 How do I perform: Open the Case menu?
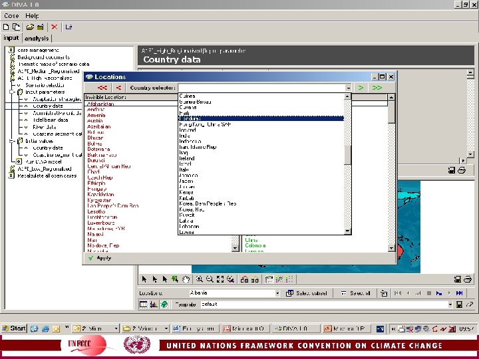[11, 16]
